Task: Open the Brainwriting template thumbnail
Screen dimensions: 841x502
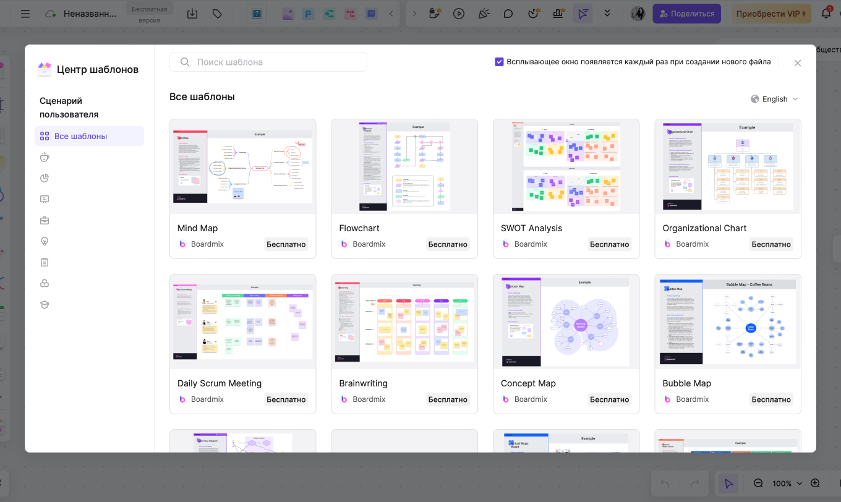Action: pos(404,321)
